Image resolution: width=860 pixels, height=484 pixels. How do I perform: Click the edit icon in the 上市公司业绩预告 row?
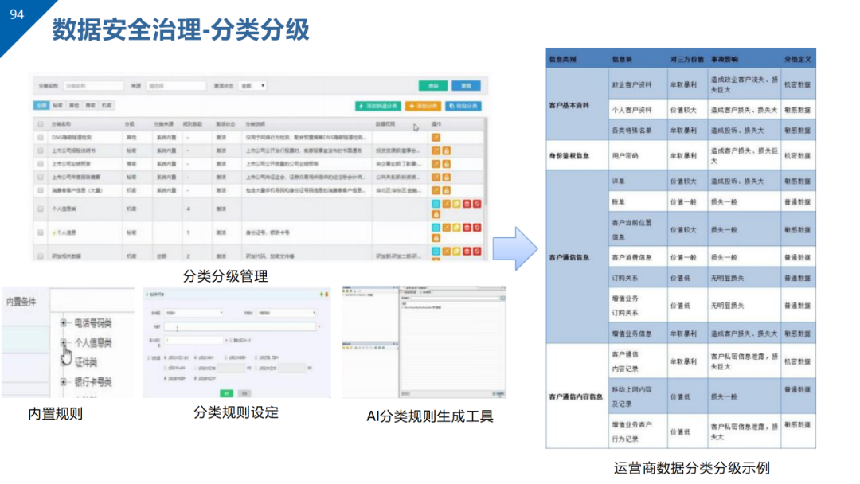click(x=436, y=164)
